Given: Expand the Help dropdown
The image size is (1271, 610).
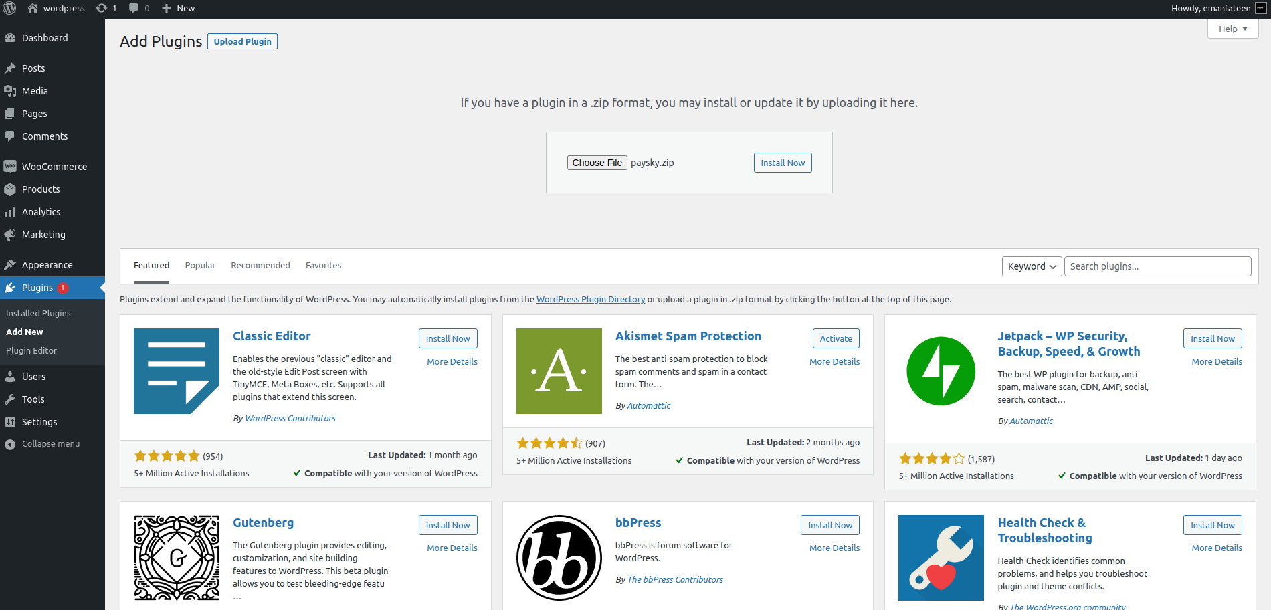Looking at the screenshot, I should point(1233,29).
